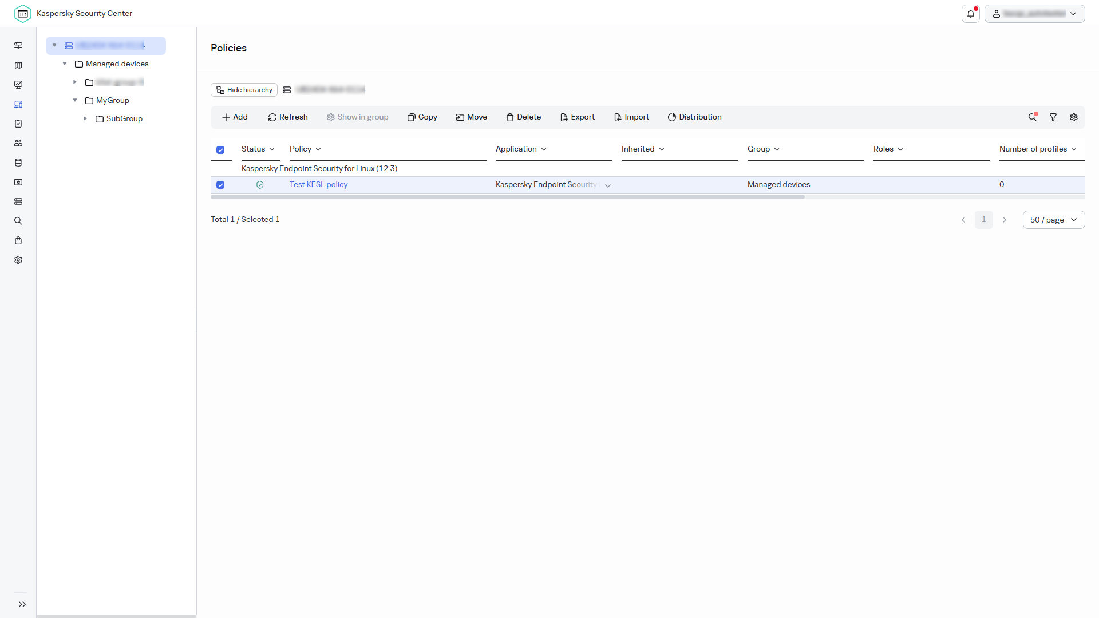Uncheck the Test KESL policy checkbox
The height and width of the screenshot is (618, 1099).
[x=220, y=185]
